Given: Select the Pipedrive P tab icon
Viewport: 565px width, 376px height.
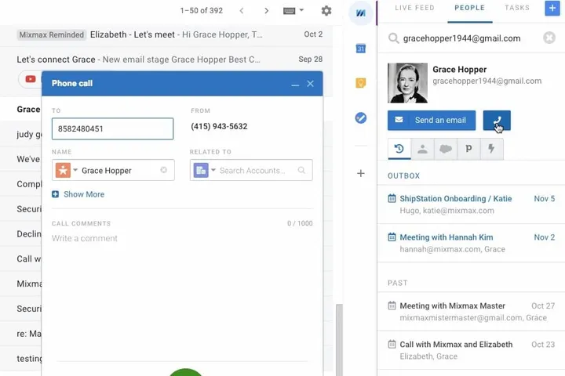Looking at the screenshot, I should (x=468, y=149).
